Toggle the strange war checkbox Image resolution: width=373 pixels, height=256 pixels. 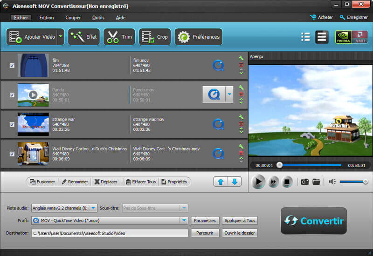[12, 124]
